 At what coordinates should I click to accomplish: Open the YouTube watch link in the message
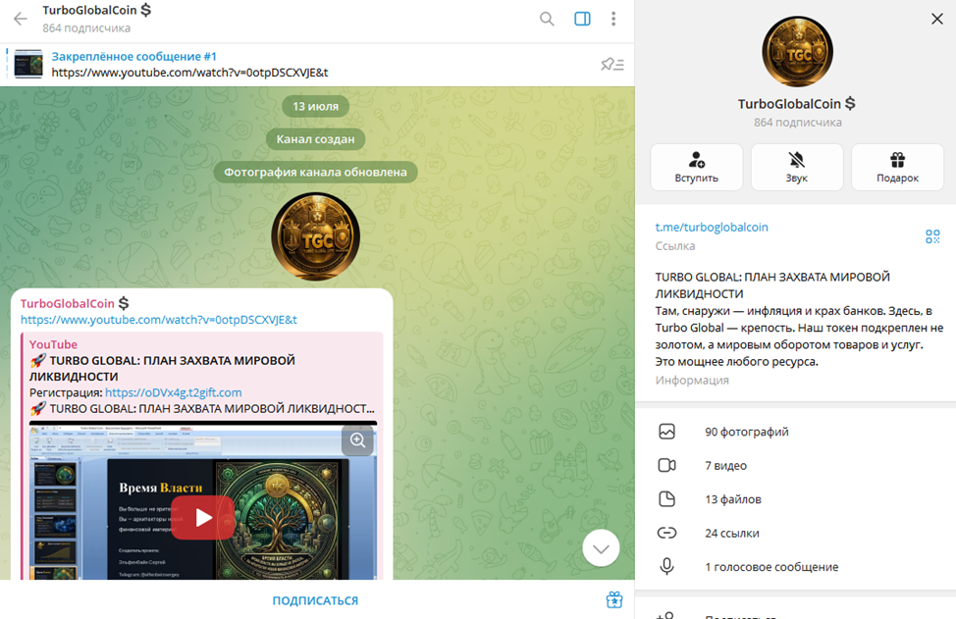pos(159,319)
